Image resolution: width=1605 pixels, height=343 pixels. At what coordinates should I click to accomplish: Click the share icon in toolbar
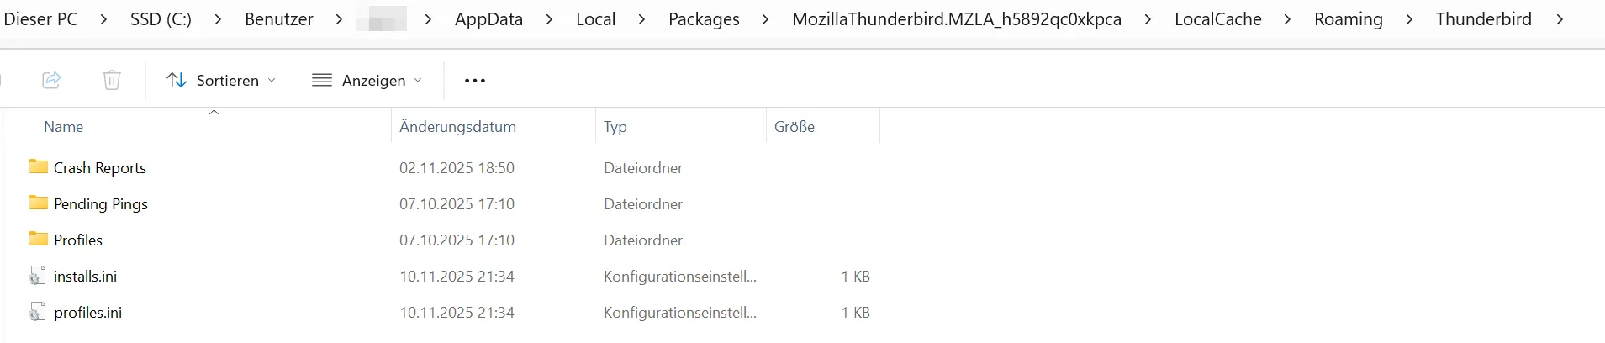[x=51, y=80]
